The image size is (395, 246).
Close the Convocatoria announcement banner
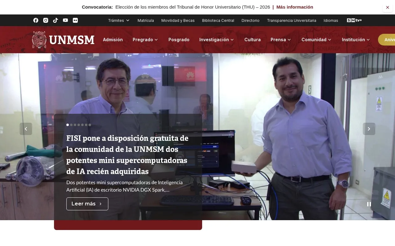(388, 7)
